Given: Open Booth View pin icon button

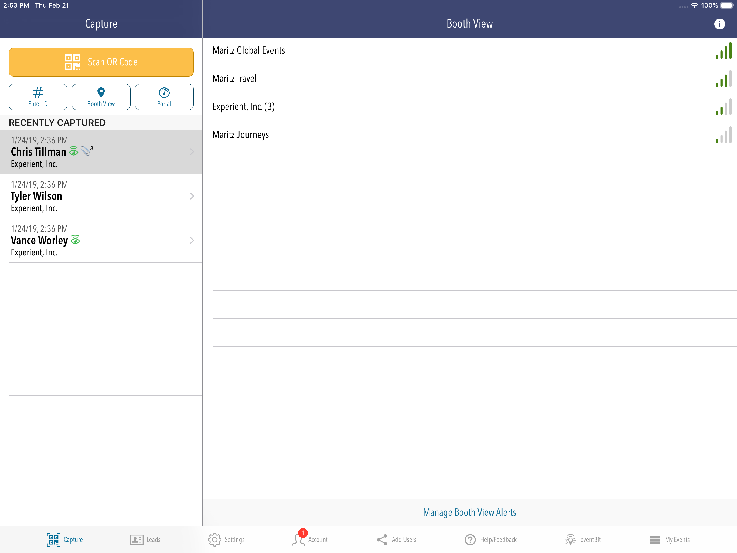Looking at the screenshot, I should (101, 97).
